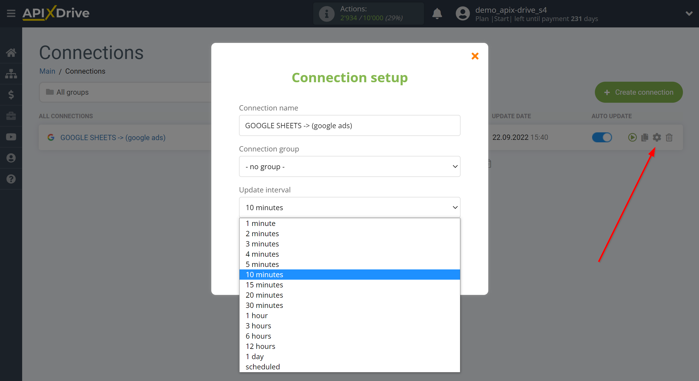Click the delete/trash connection icon
The width and height of the screenshot is (699, 381).
click(669, 138)
